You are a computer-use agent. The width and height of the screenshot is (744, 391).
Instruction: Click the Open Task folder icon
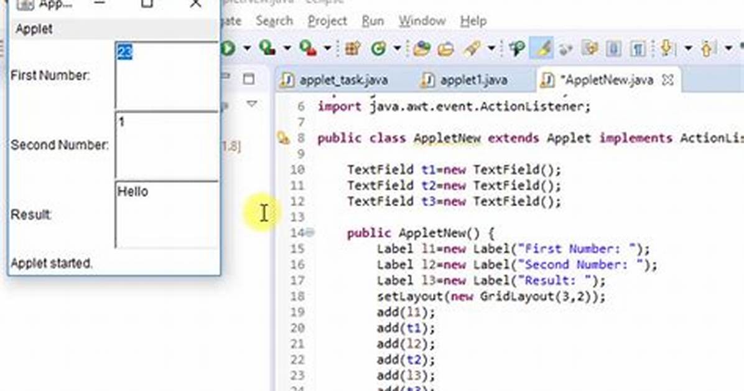coord(445,49)
